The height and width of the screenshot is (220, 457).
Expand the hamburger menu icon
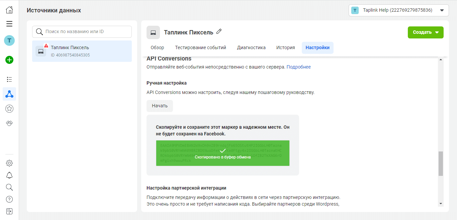pos(9,24)
